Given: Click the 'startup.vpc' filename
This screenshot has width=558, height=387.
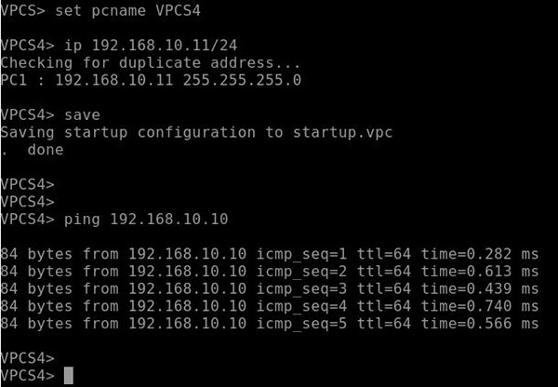Looking at the screenshot, I should 346,131.
